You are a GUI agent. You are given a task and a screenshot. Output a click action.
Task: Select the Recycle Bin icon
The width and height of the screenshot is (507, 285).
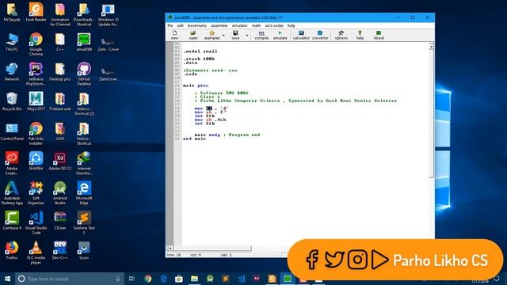point(12,101)
